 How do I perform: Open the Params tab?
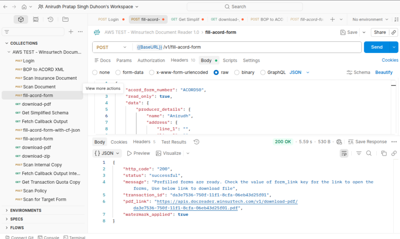(x=124, y=61)
